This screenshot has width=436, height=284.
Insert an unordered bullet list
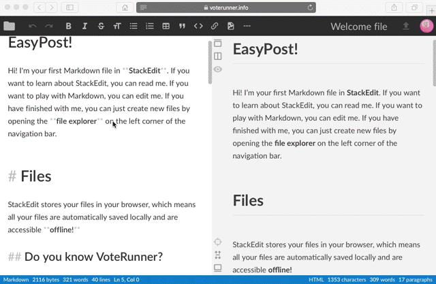coord(134,26)
